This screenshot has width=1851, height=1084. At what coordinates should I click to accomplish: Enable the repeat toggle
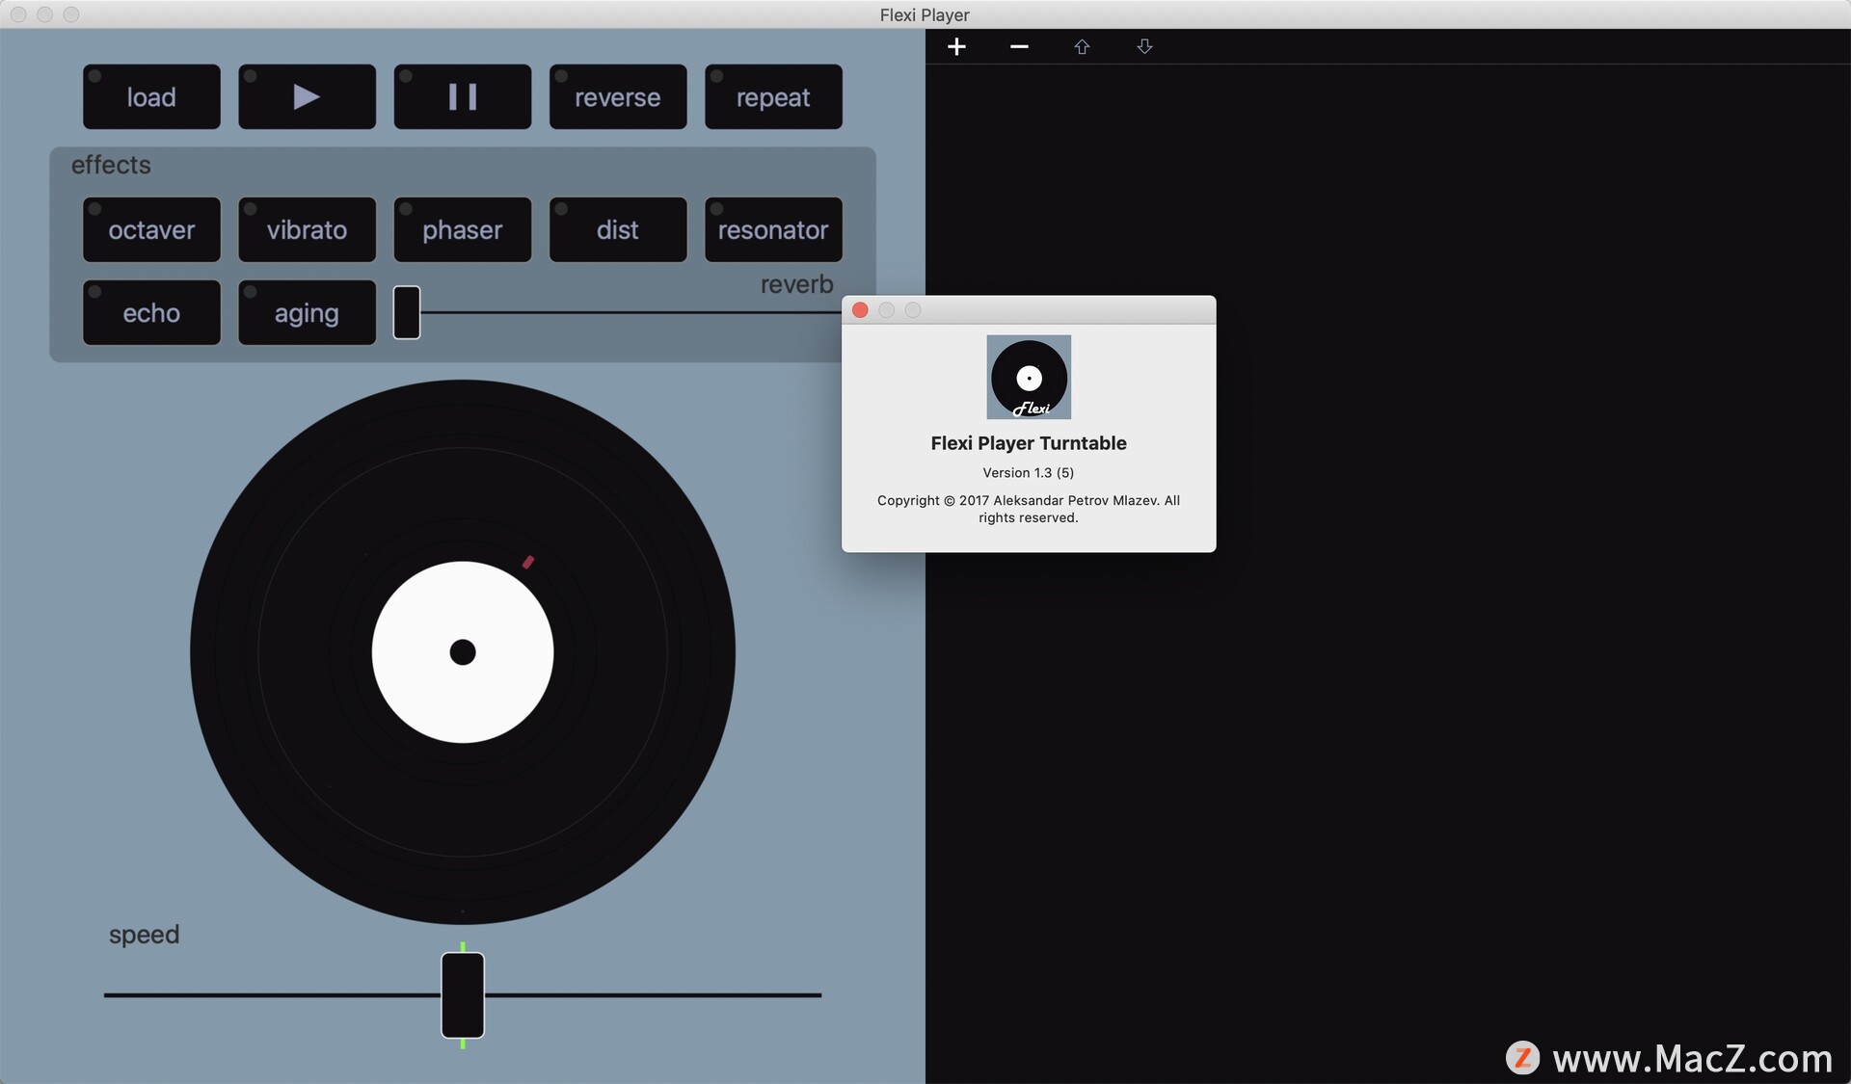773,96
